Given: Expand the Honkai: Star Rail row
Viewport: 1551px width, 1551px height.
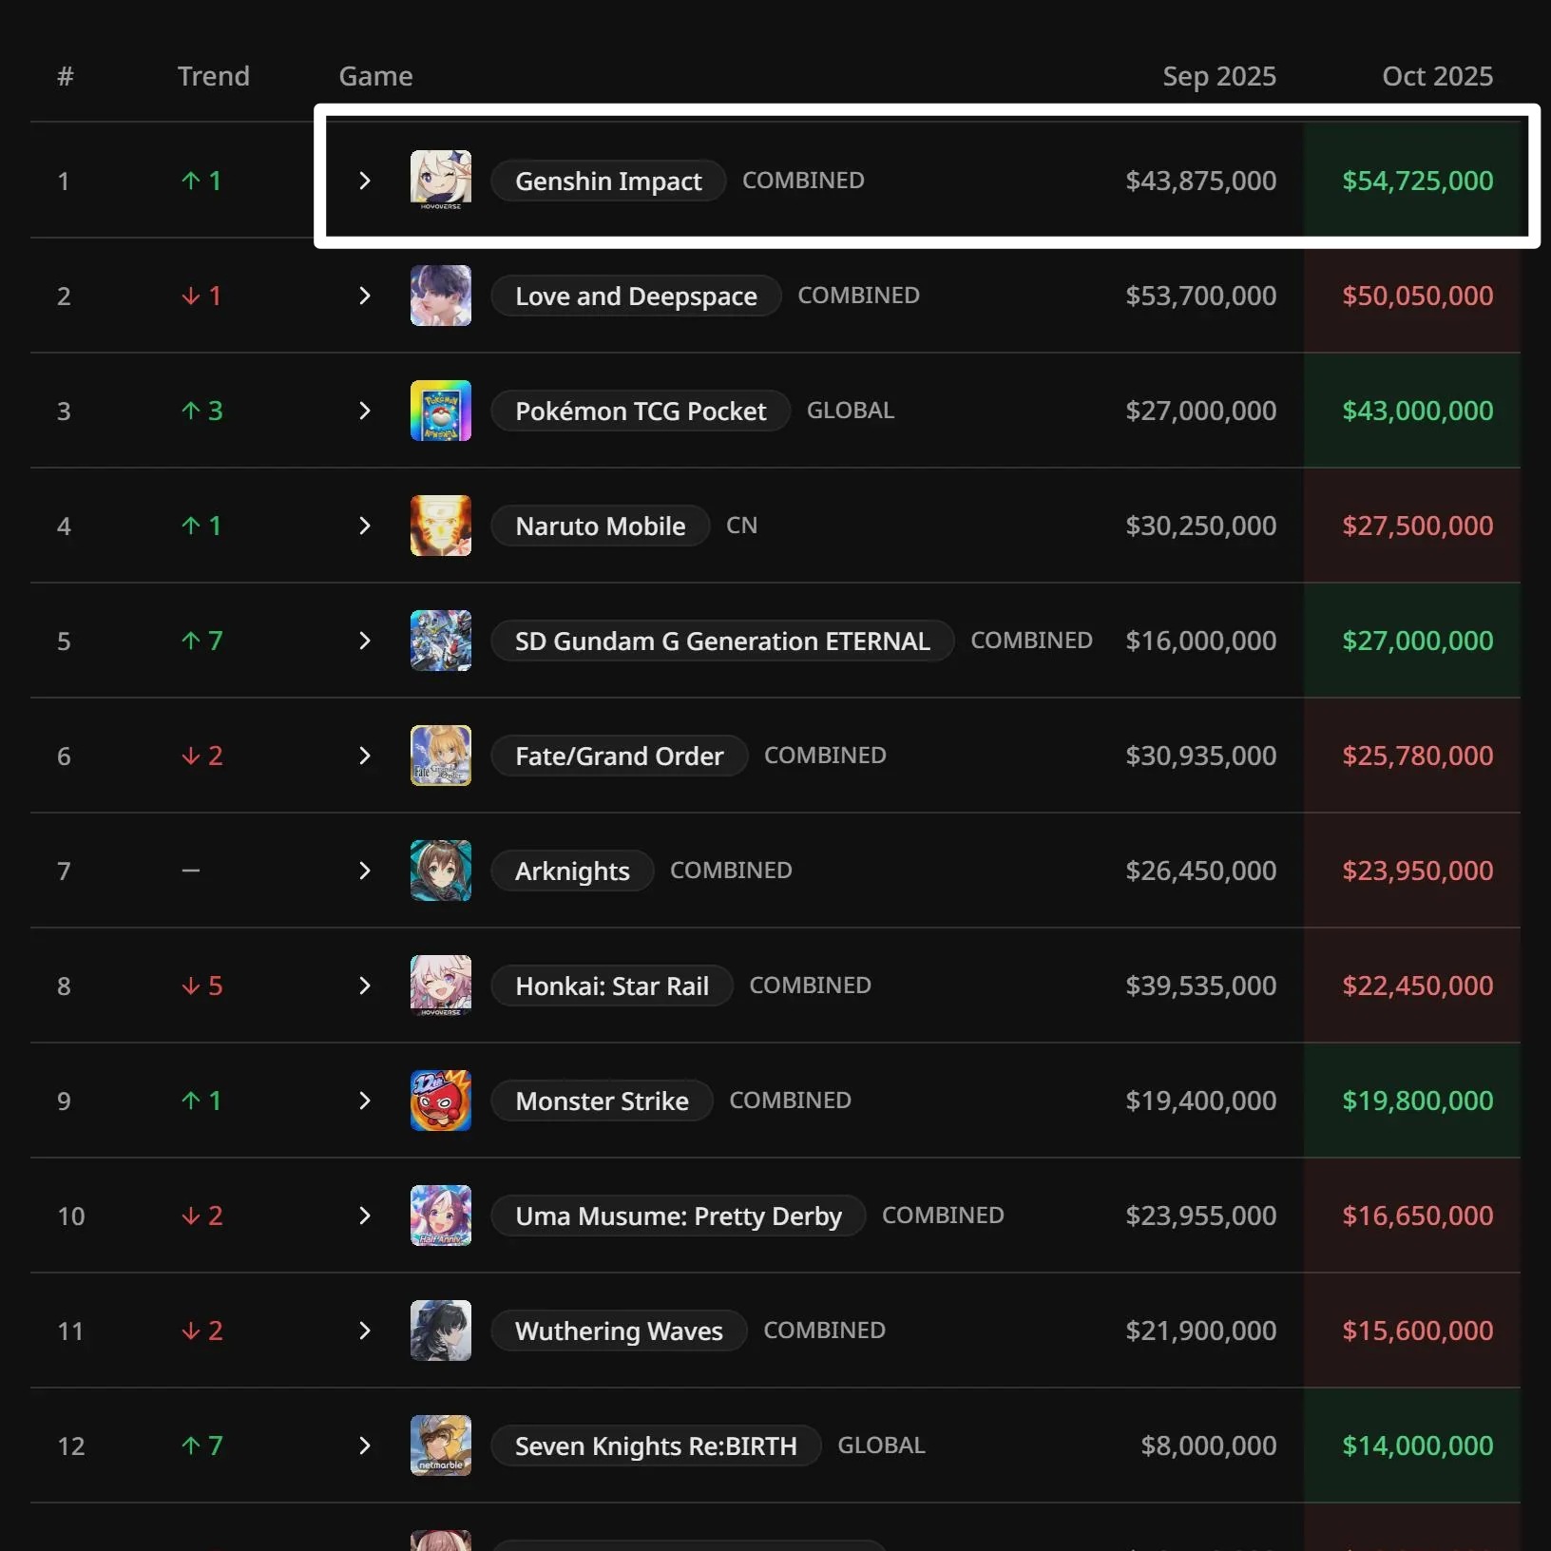Looking at the screenshot, I should [365, 986].
